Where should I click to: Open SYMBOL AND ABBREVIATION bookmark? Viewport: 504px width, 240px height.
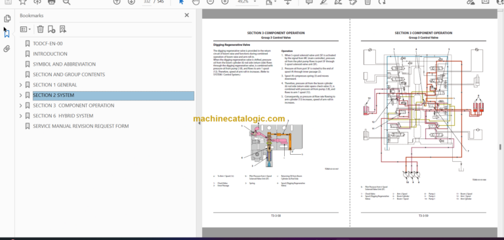64,64
